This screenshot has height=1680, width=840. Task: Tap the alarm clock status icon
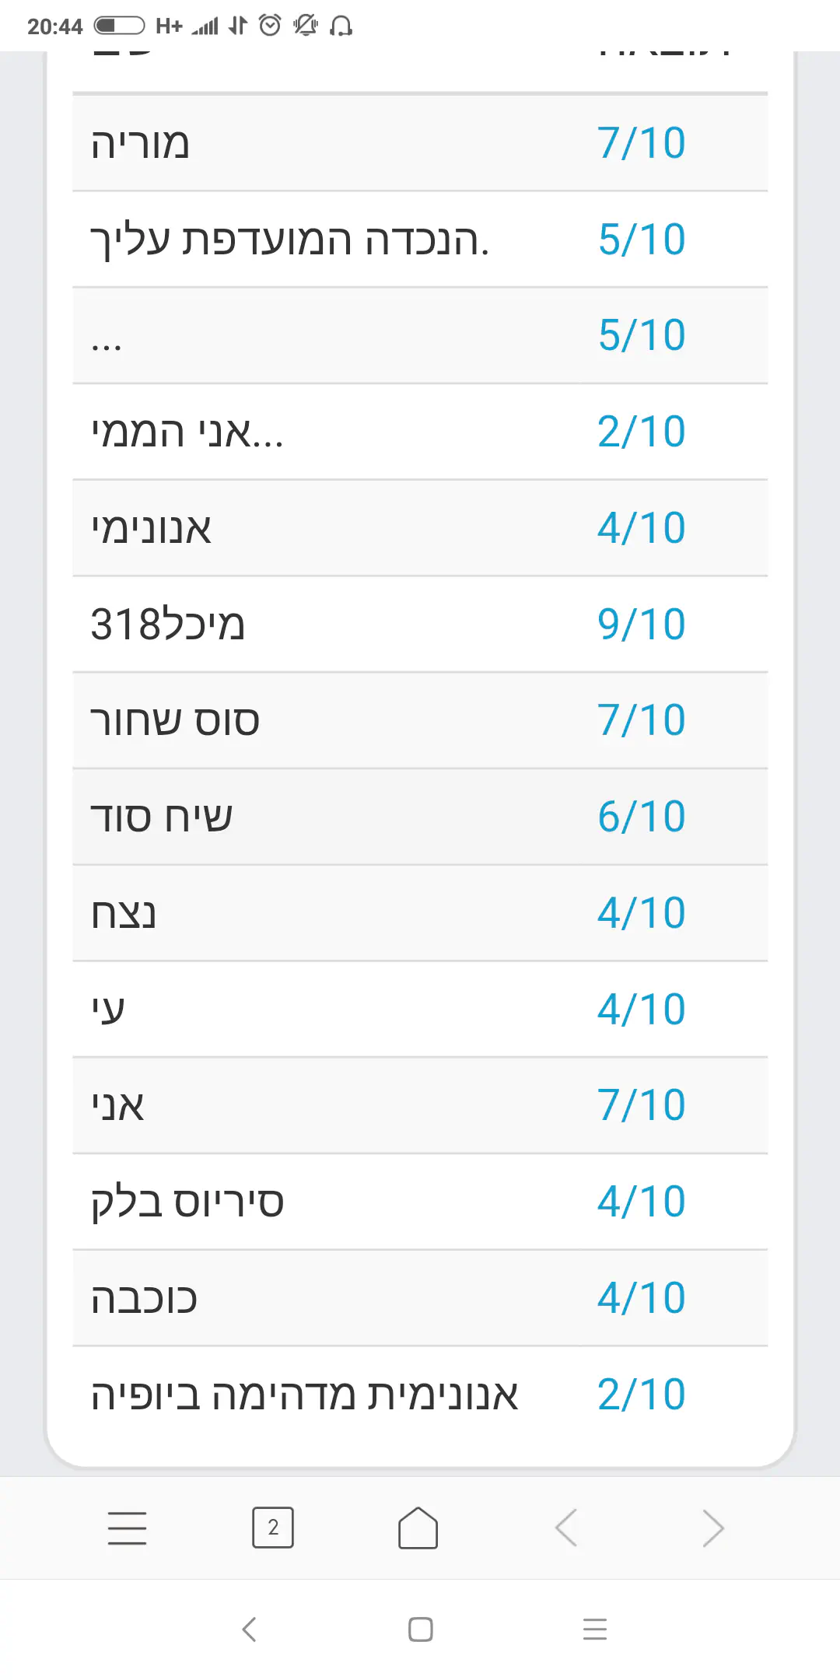270,26
